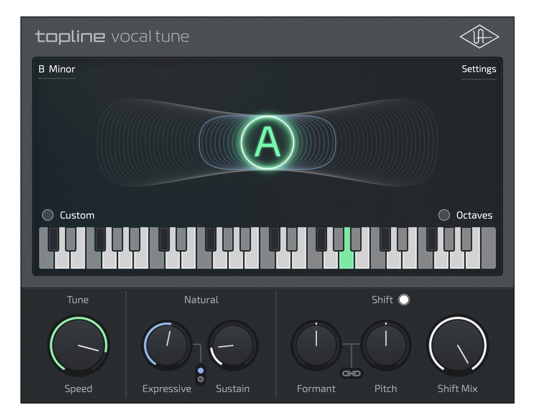The image size is (535, 420).
Task: Click the highlighted green A key on keyboard
Action: (346, 259)
